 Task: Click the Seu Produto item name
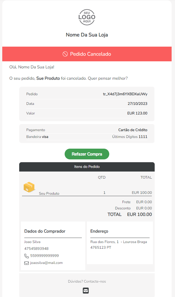49,194
